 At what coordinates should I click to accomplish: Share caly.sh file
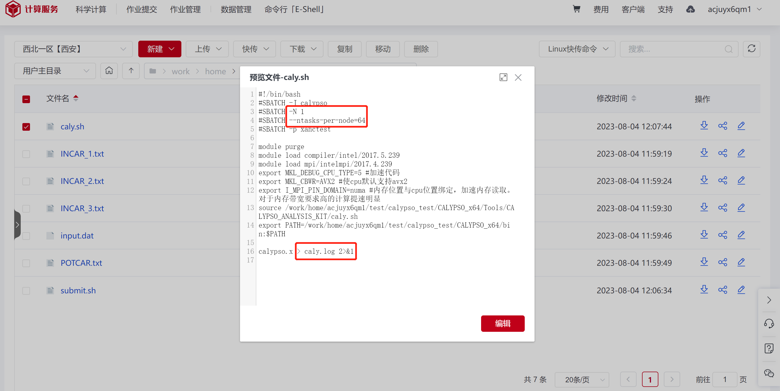[723, 126]
